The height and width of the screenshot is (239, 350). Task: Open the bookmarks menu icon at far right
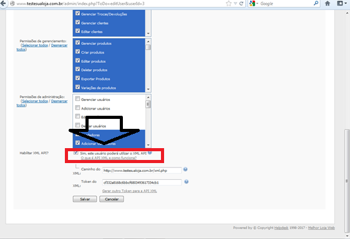click(340, 3)
